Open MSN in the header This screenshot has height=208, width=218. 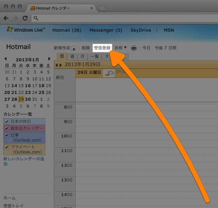click(169, 30)
